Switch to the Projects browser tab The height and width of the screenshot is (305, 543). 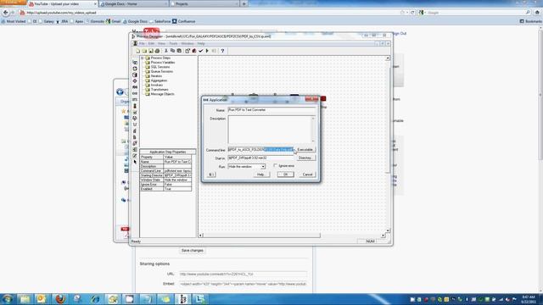(x=204, y=3)
